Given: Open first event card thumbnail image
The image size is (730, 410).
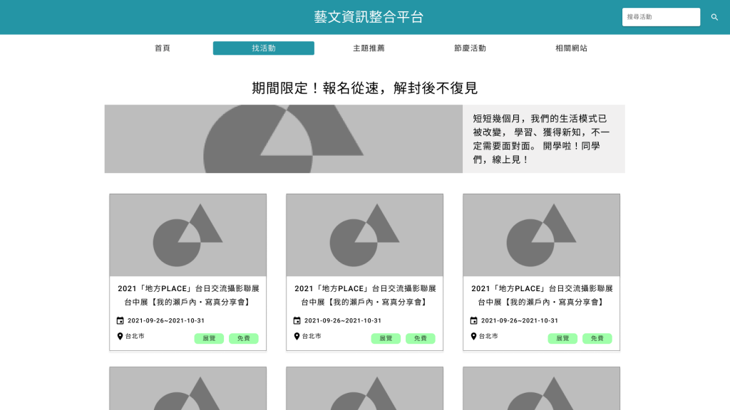Looking at the screenshot, I should [x=188, y=235].
